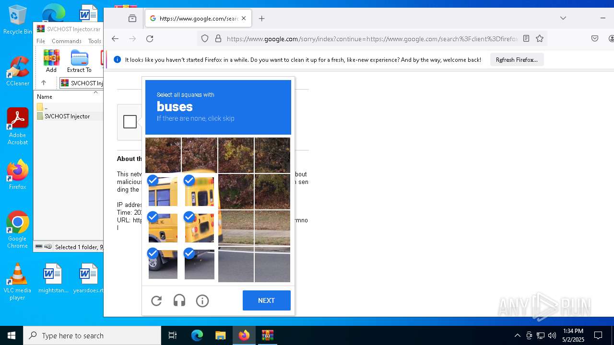This screenshot has height=345, width=614.
Task: Bookmark this page with the star
Action: [540, 39]
